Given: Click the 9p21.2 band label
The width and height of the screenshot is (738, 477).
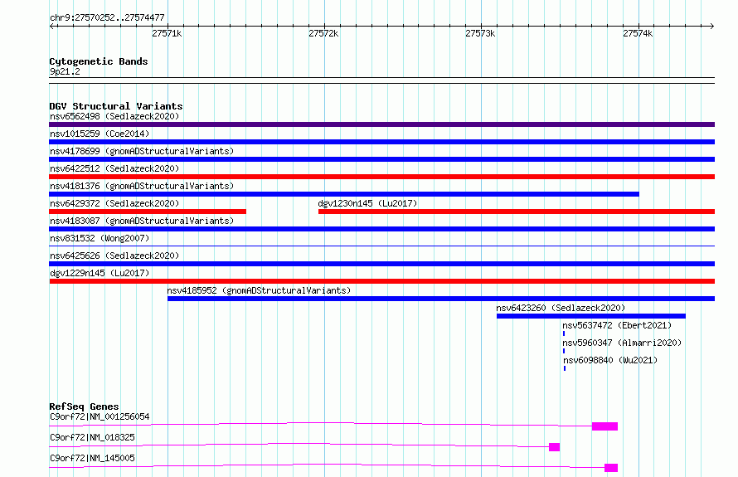Looking at the screenshot, I should pos(65,71).
